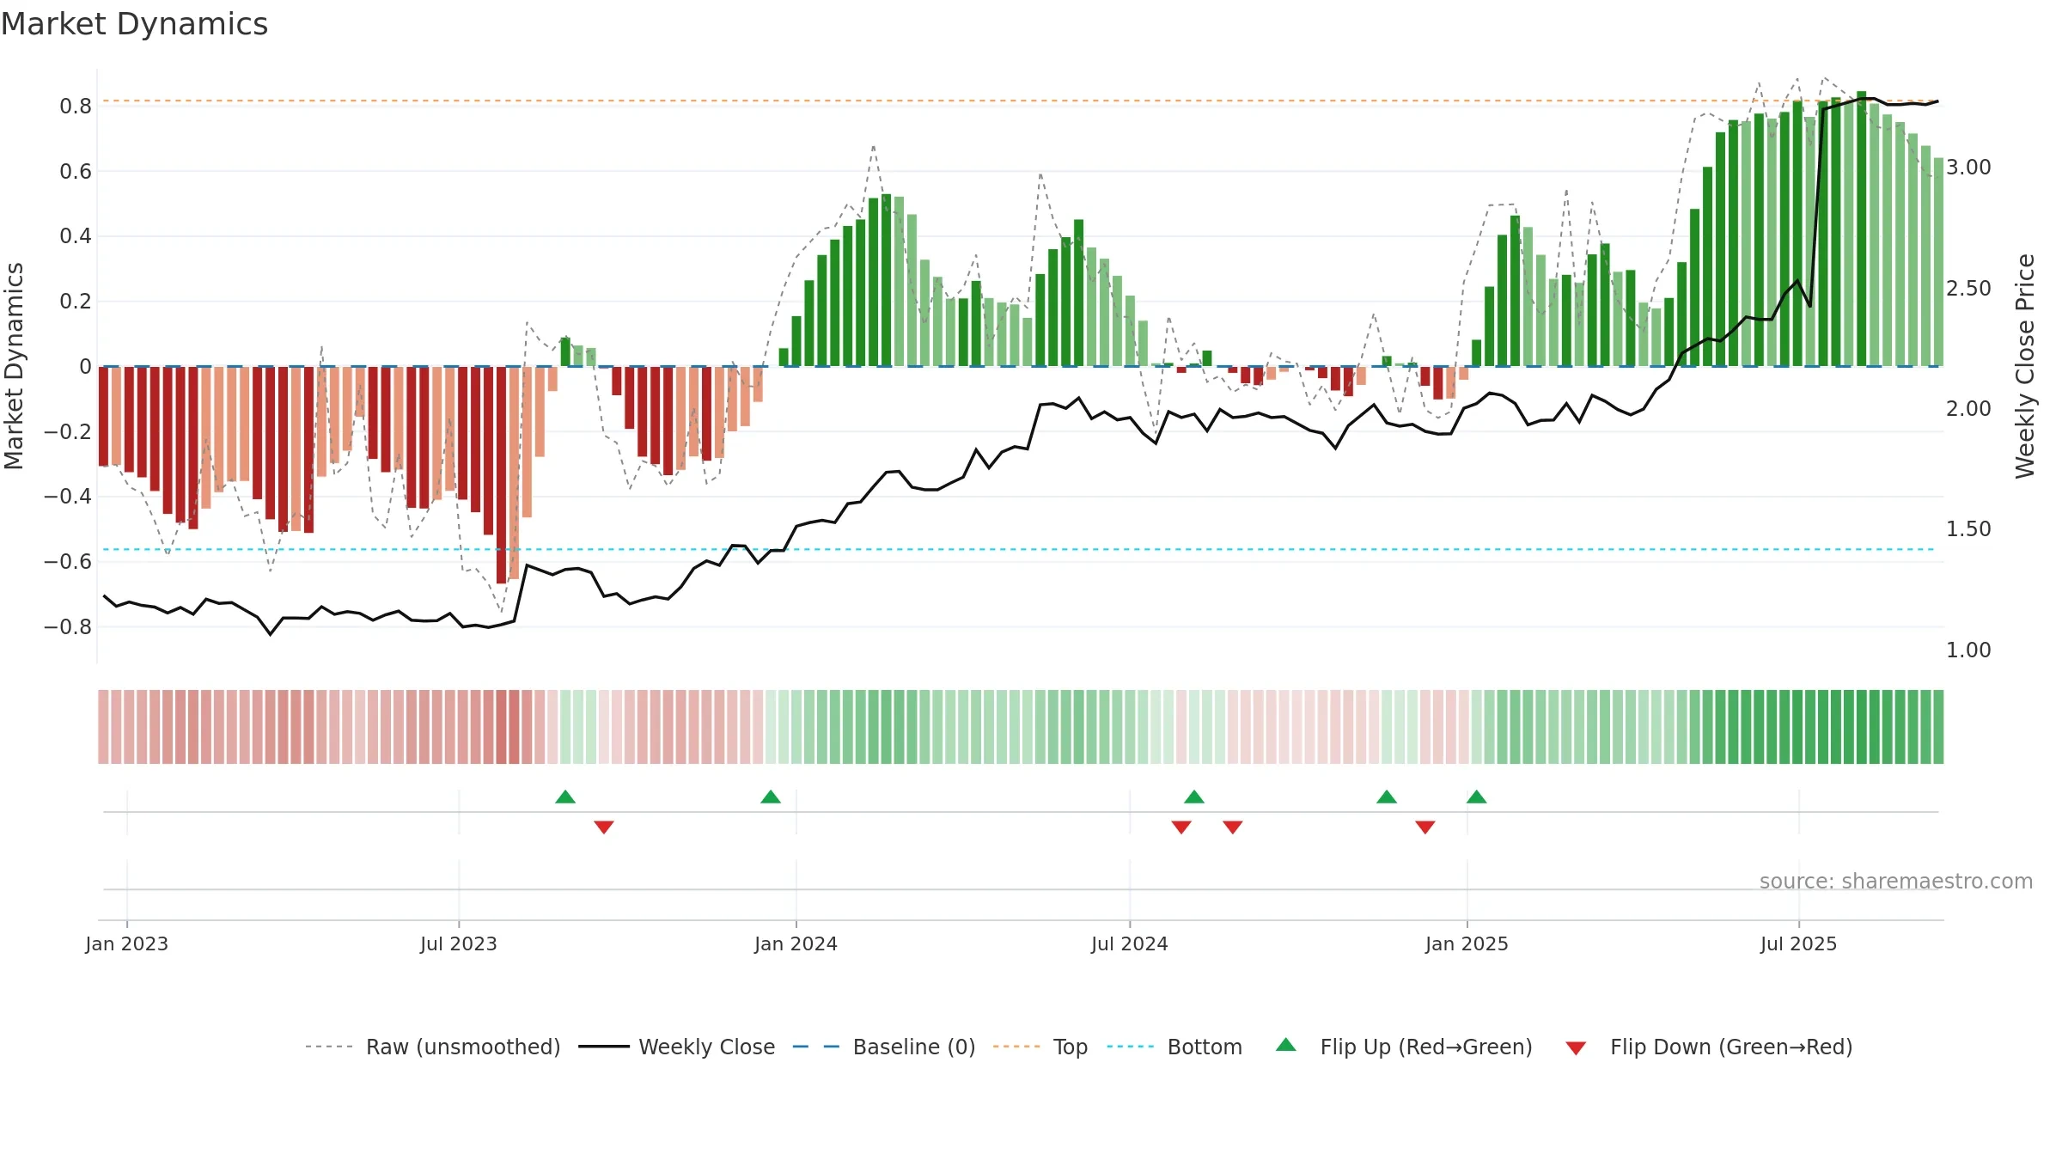Click the green flip-up triangle just before Jan 2024
This screenshot has height=1160, width=2062.
click(771, 797)
